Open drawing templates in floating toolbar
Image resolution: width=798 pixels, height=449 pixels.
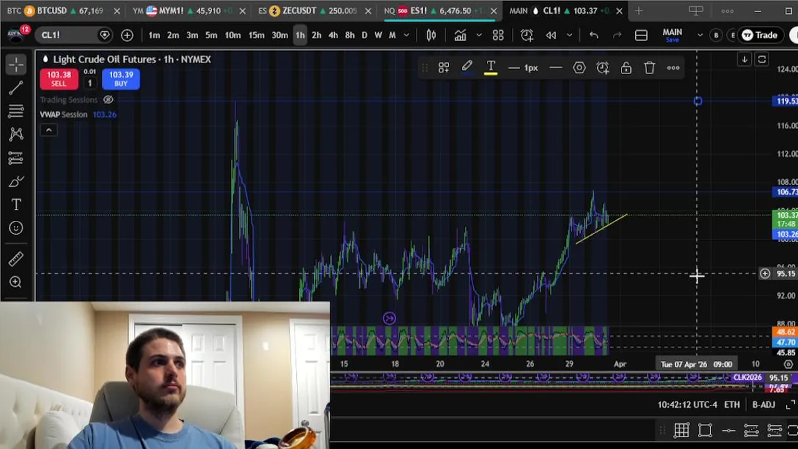pyautogui.click(x=443, y=67)
